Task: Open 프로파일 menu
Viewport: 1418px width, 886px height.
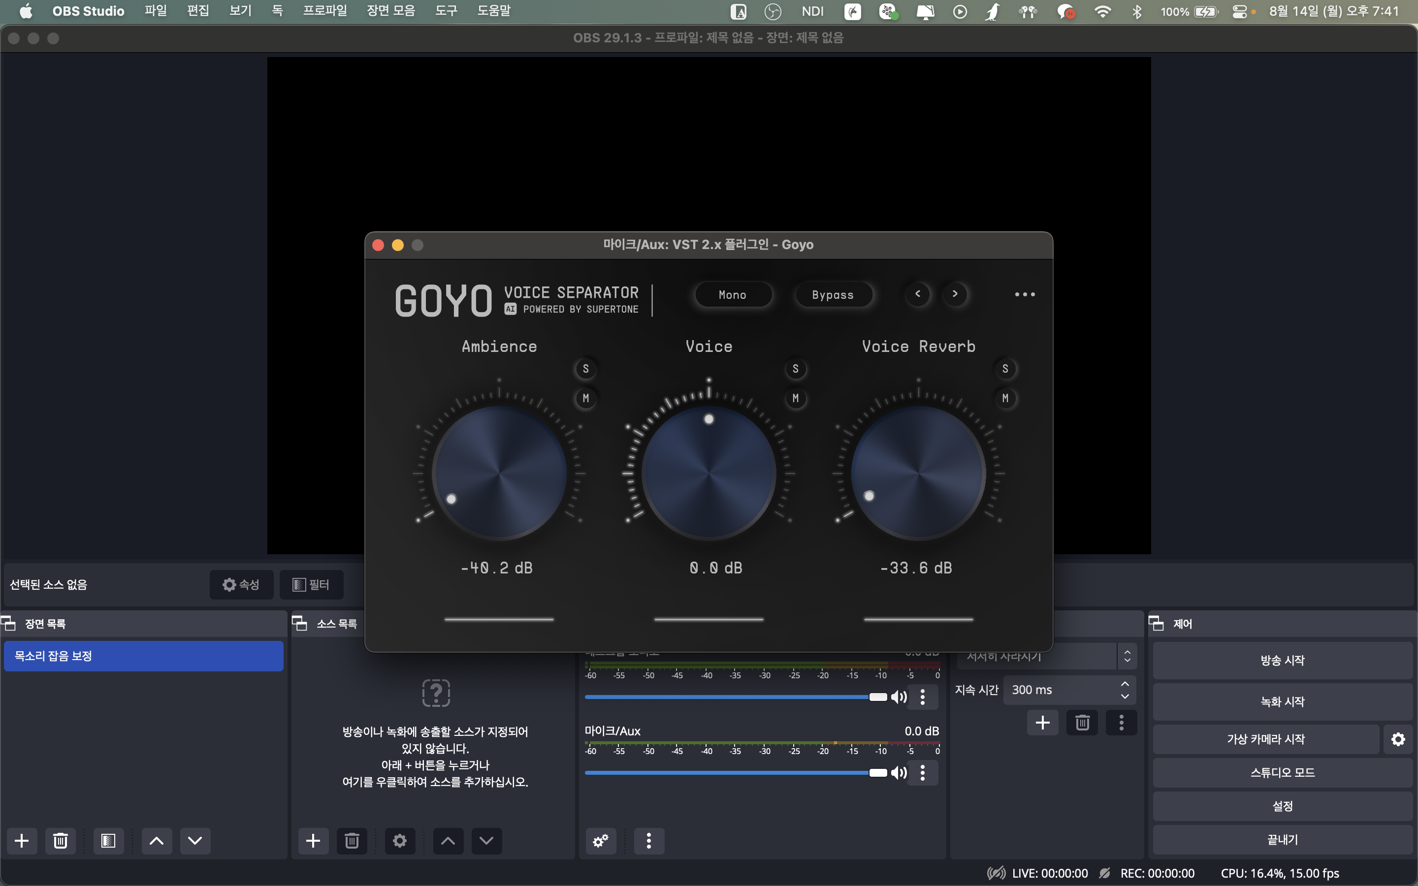Action: (x=324, y=11)
